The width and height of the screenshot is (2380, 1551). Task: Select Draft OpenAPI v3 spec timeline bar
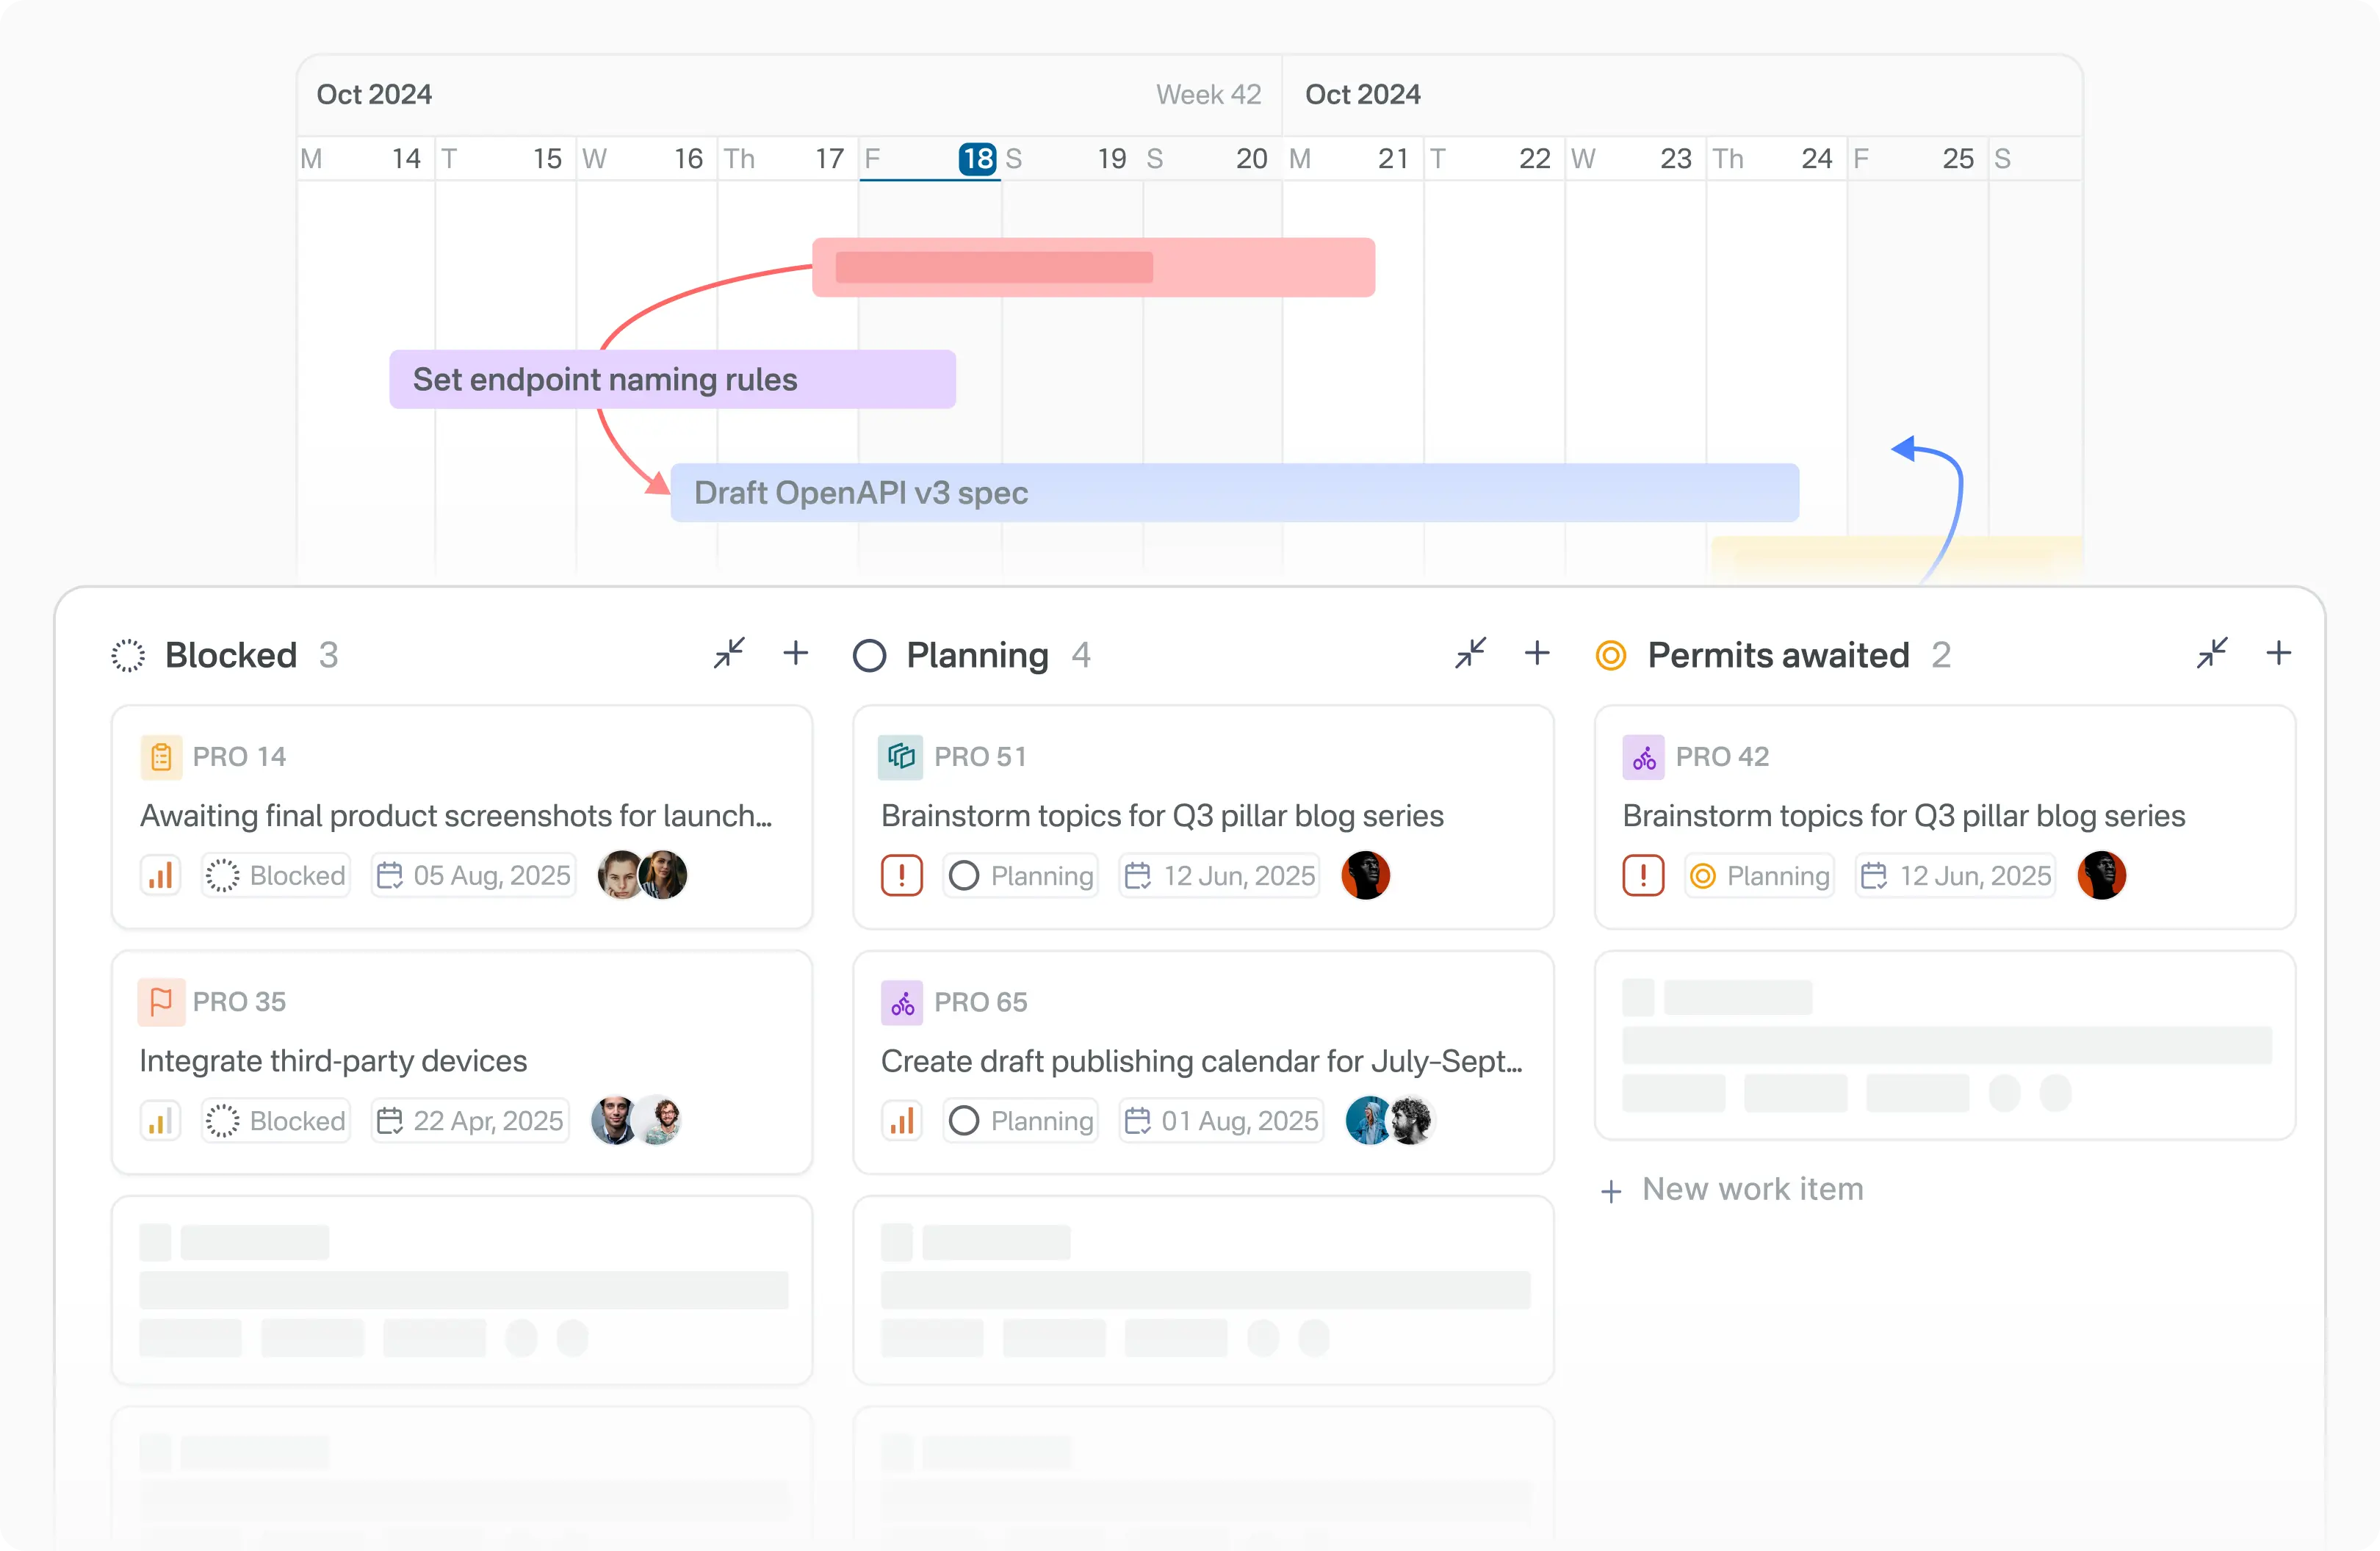pos(1234,492)
